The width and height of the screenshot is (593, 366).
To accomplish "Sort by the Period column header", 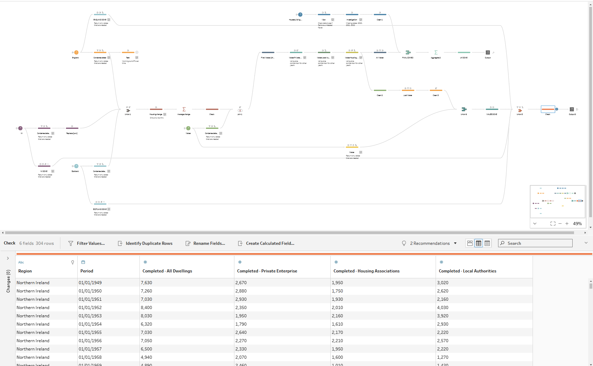I will 87,271.
